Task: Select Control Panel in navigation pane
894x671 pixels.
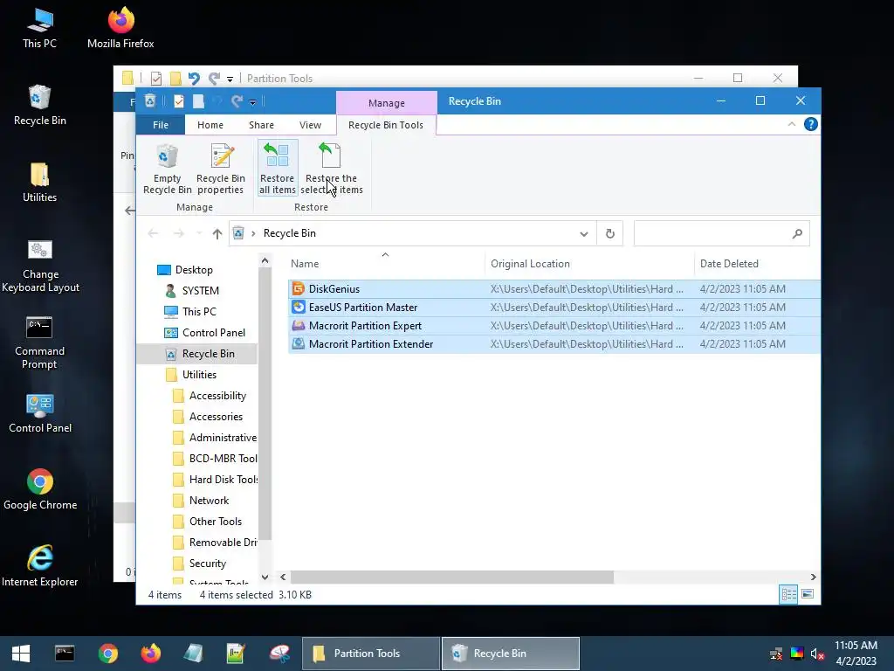Action: 213,333
